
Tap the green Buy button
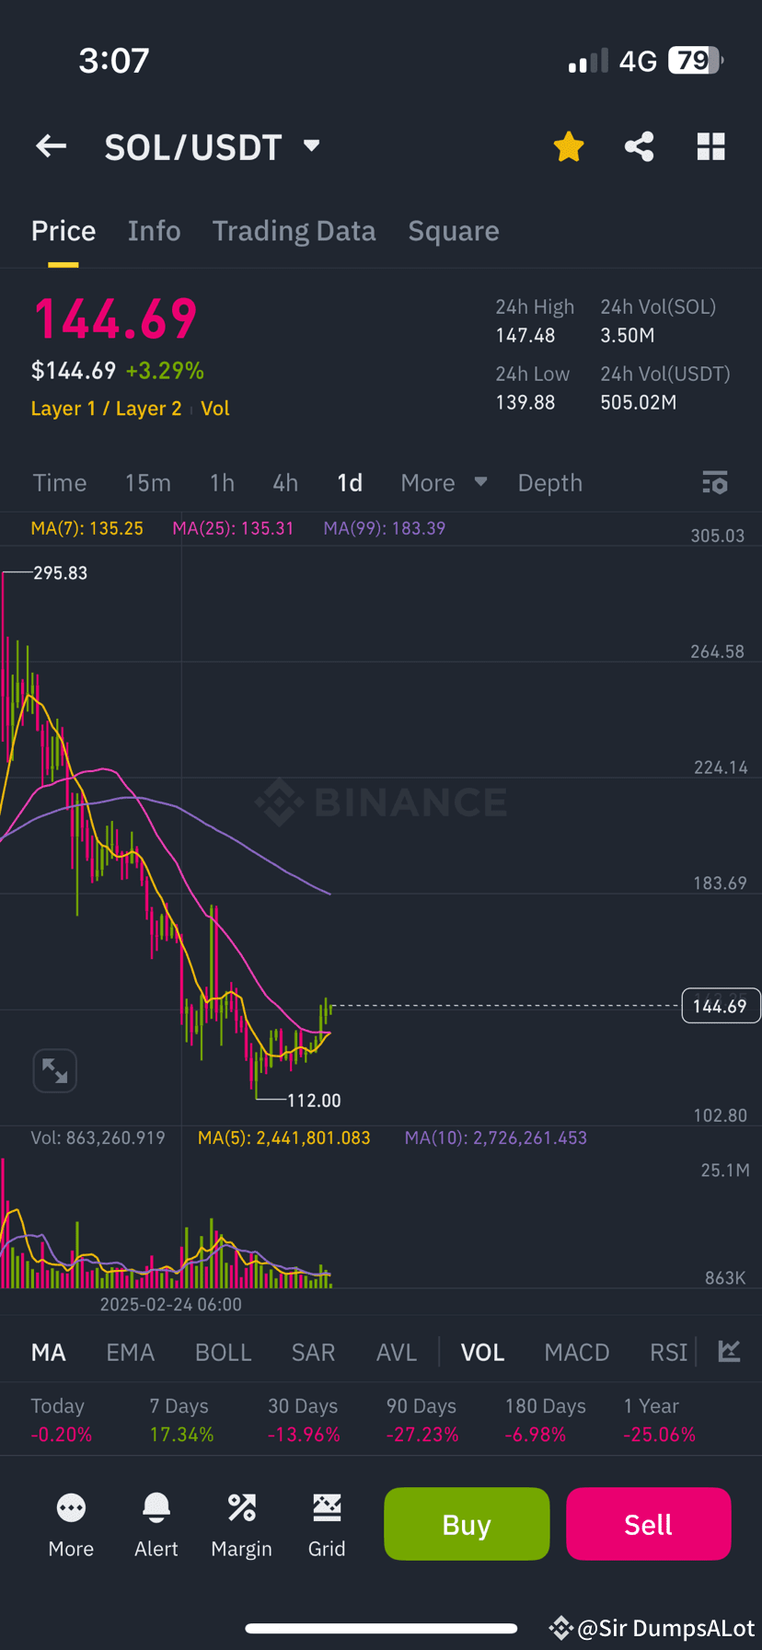point(467,1524)
